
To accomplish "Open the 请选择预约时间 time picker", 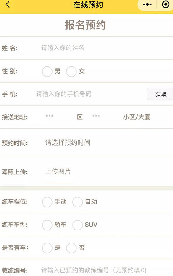I will point(68,143).
